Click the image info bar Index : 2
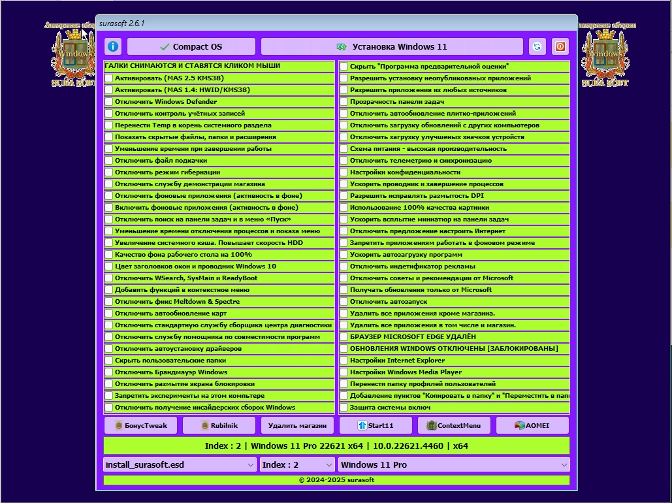672x503 pixels. (x=336, y=446)
